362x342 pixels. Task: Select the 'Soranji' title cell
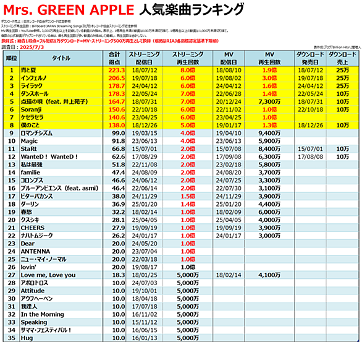coord(61,109)
